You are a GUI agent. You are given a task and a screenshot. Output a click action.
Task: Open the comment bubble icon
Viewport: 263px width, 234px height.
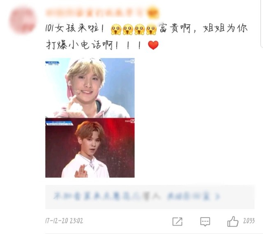click(x=205, y=222)
